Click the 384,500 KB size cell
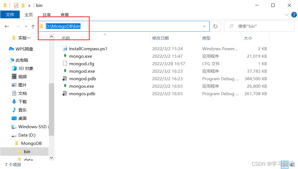 [x=256, y=79]
